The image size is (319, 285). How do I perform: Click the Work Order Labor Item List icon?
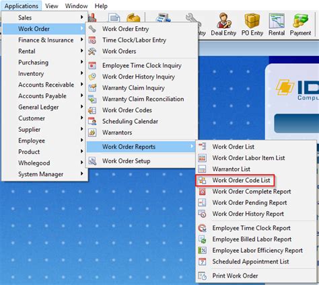(x=203, y=158)
